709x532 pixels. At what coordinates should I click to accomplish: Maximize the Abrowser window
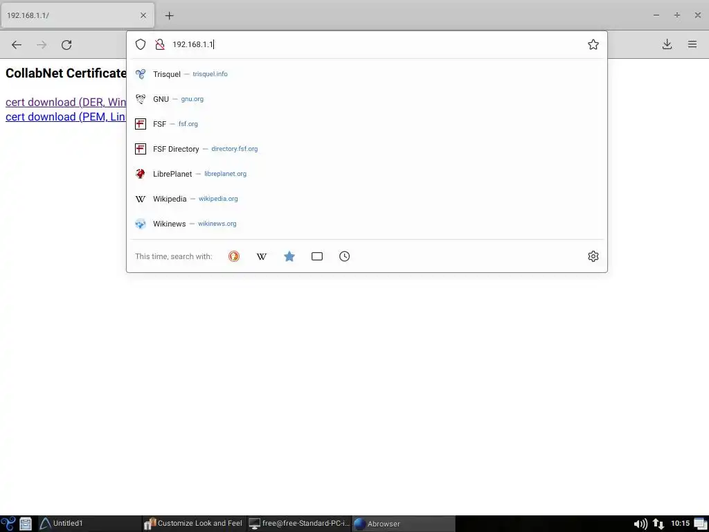[x=677, y=15]
